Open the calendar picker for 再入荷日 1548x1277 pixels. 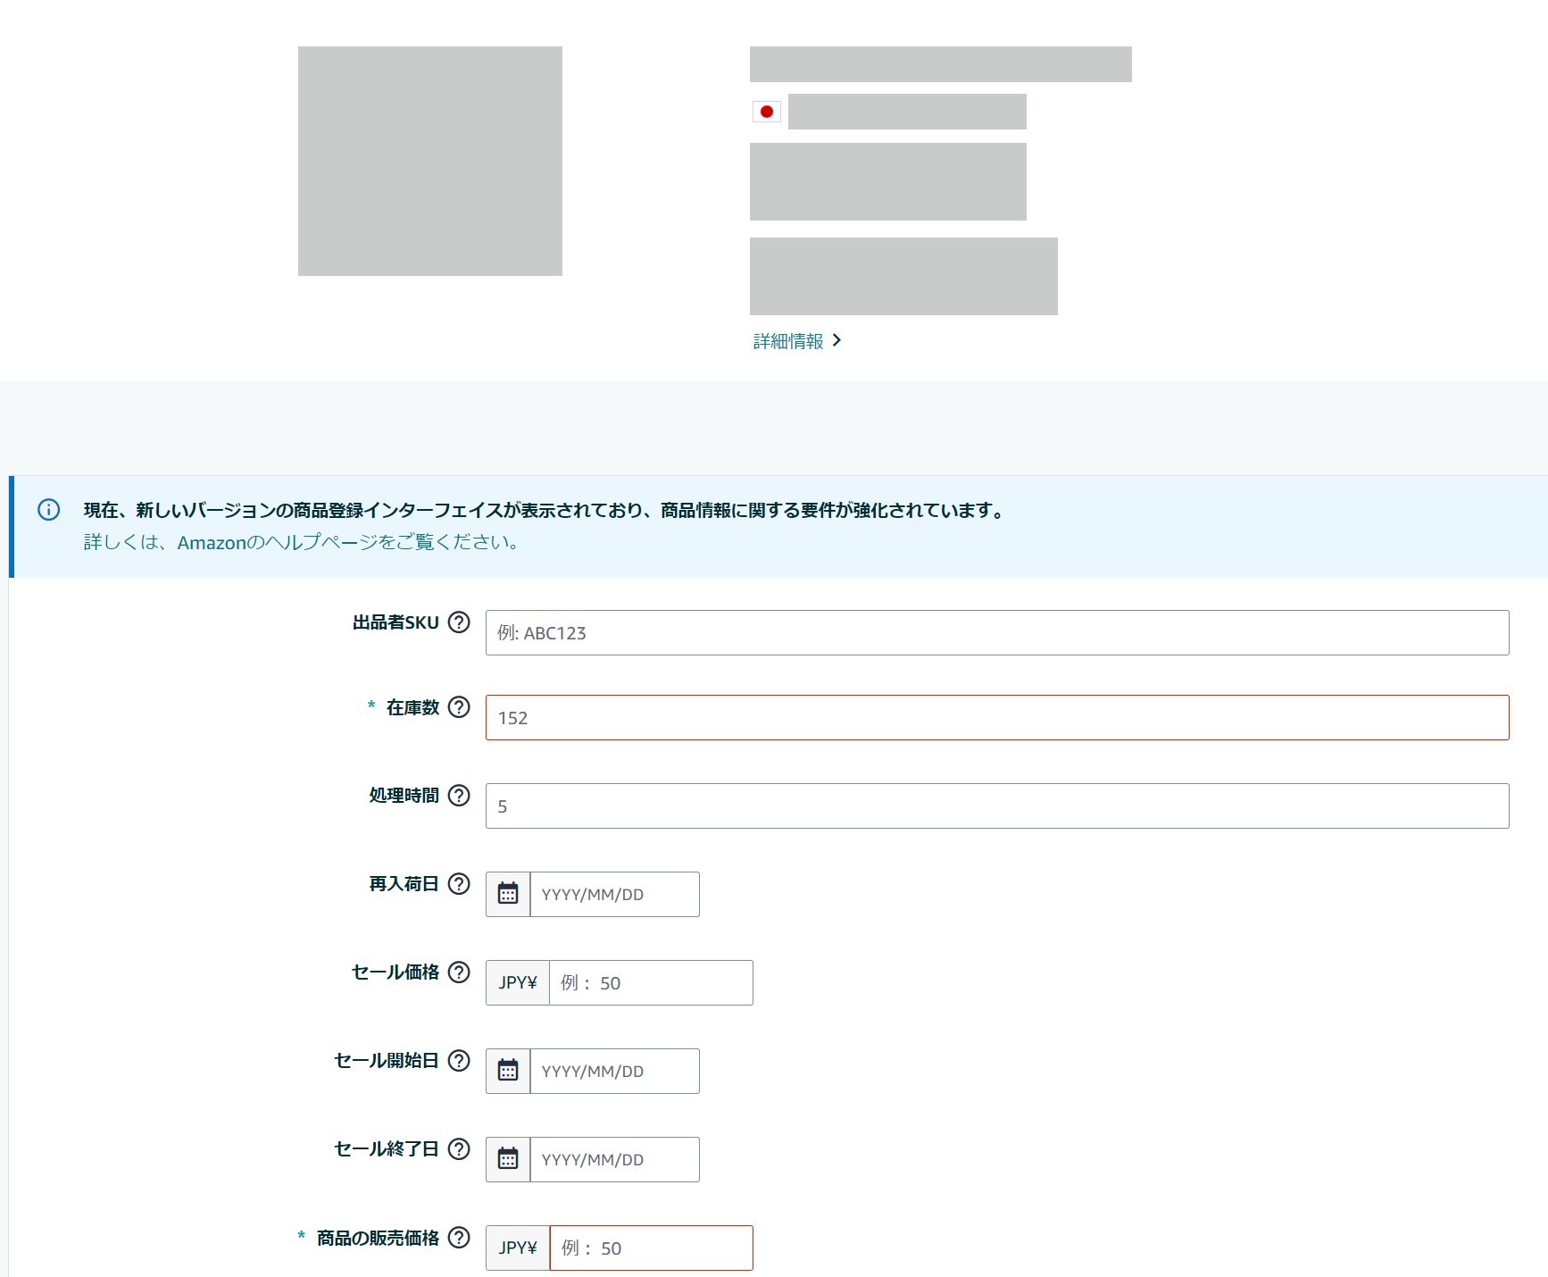coord(508,893)
